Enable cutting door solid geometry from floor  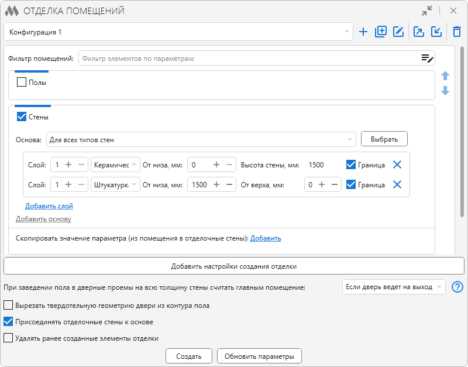8,305
